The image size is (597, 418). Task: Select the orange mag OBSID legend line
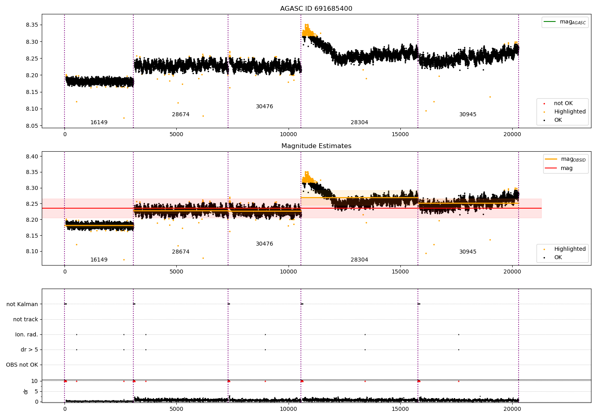click(x=551, y=159)
